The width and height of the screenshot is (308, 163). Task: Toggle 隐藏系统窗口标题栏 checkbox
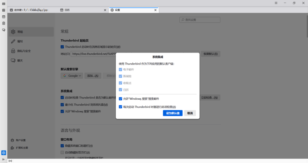click(62, 146)
